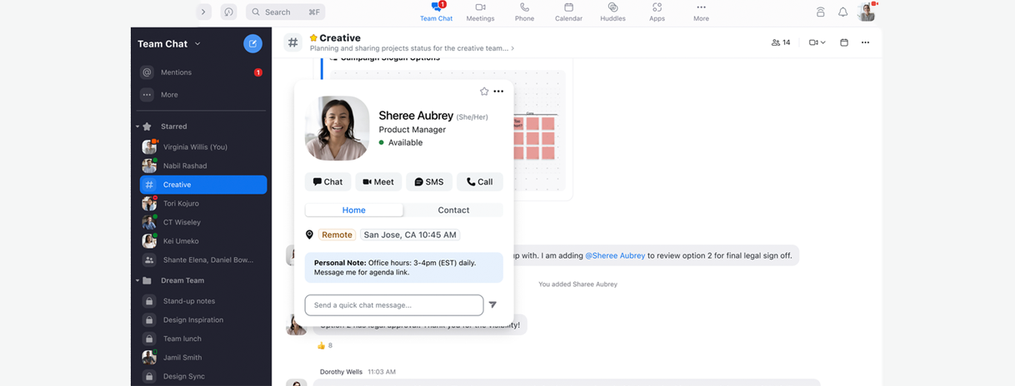Expand the channel description chevron
Image resolution: width=1015 pixels, height=386 pixels.
point(512,49)
